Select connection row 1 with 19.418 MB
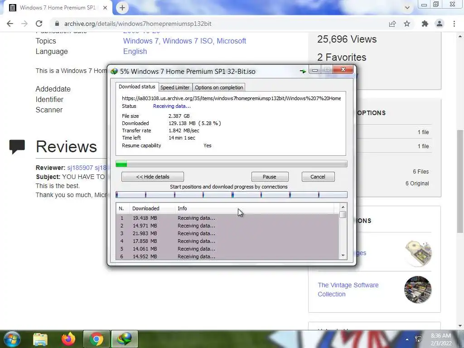The height and width of the screenshot is (348, 464). (227, 218)
